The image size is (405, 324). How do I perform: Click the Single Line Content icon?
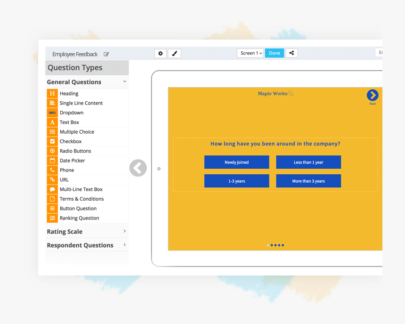pos(52,103)
